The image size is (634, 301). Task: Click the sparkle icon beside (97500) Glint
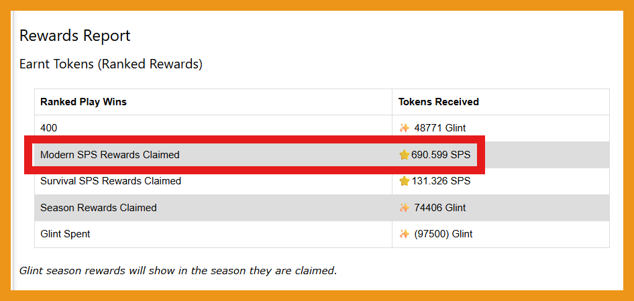[405, 233]
